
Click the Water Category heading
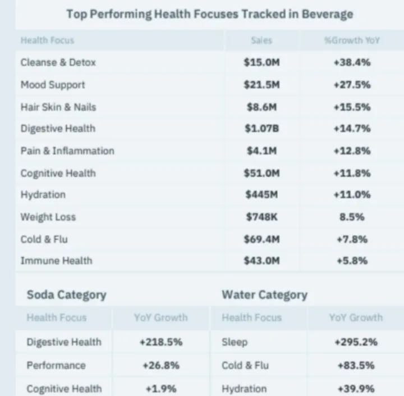(265, 295)
